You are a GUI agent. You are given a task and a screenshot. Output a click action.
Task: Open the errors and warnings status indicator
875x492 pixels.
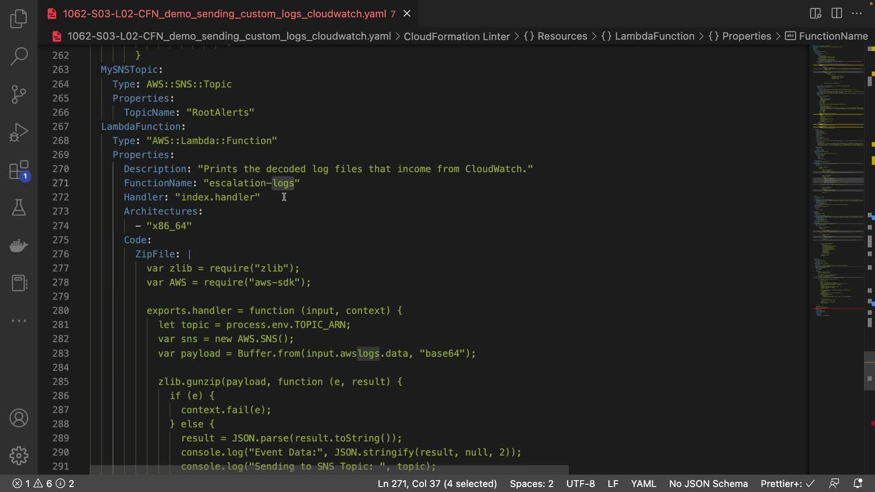[x=43, y=483]
